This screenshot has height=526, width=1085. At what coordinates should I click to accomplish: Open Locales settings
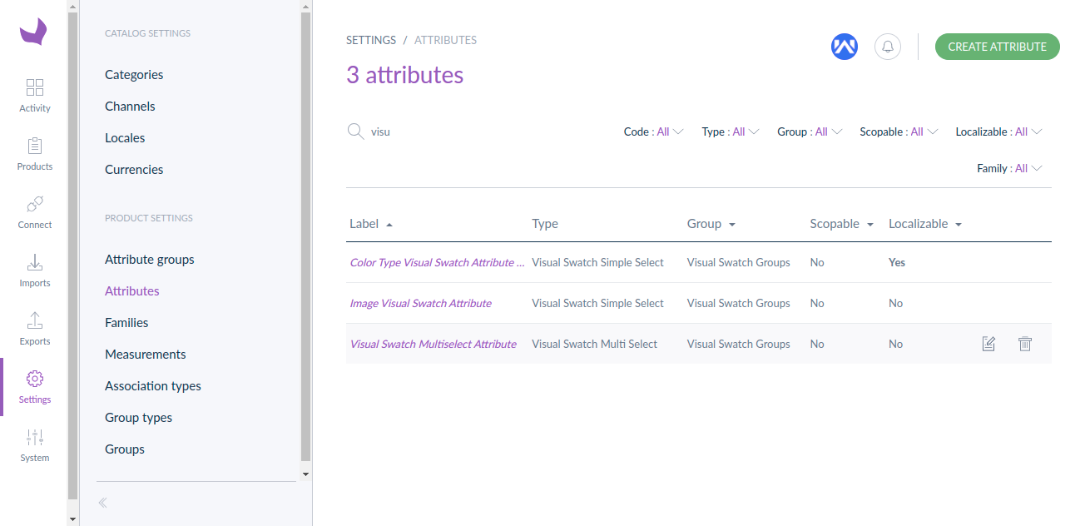[x=125, y=138]
